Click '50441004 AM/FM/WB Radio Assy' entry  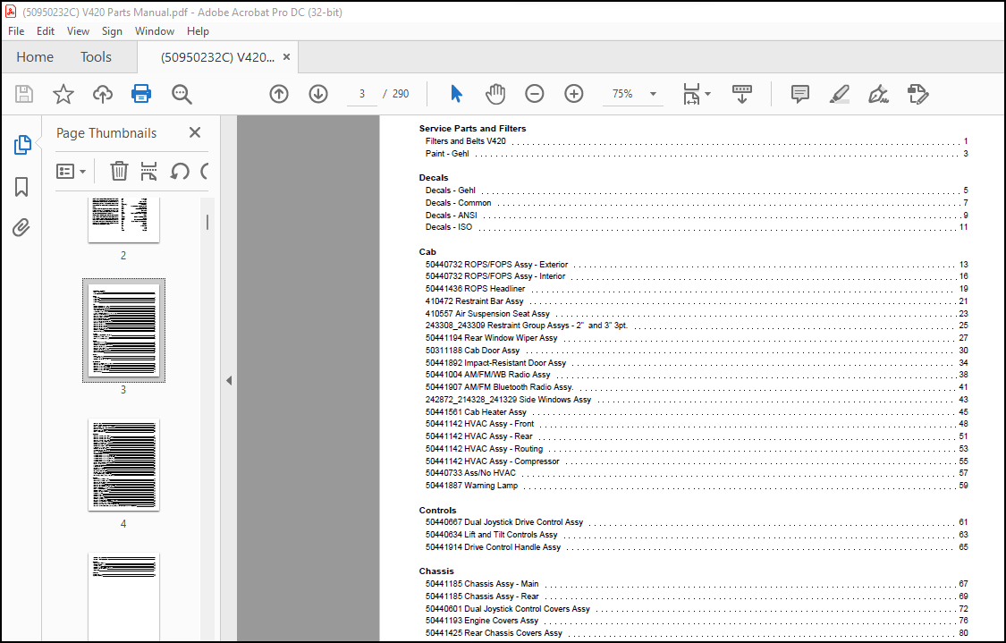(x=488, y=375)
